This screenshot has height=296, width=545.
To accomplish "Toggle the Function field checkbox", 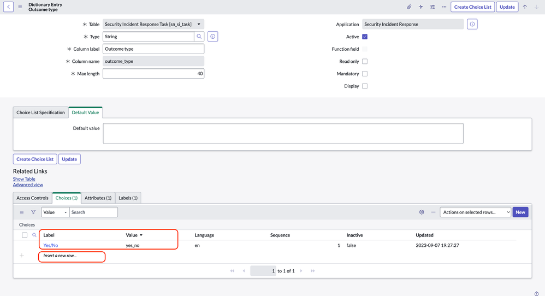I will [x=365, y=49].
